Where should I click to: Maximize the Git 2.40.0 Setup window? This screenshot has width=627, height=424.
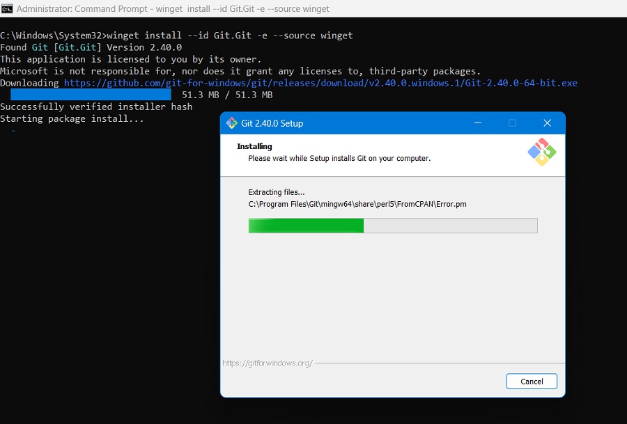pyautogui.click(x=512, y=123)
